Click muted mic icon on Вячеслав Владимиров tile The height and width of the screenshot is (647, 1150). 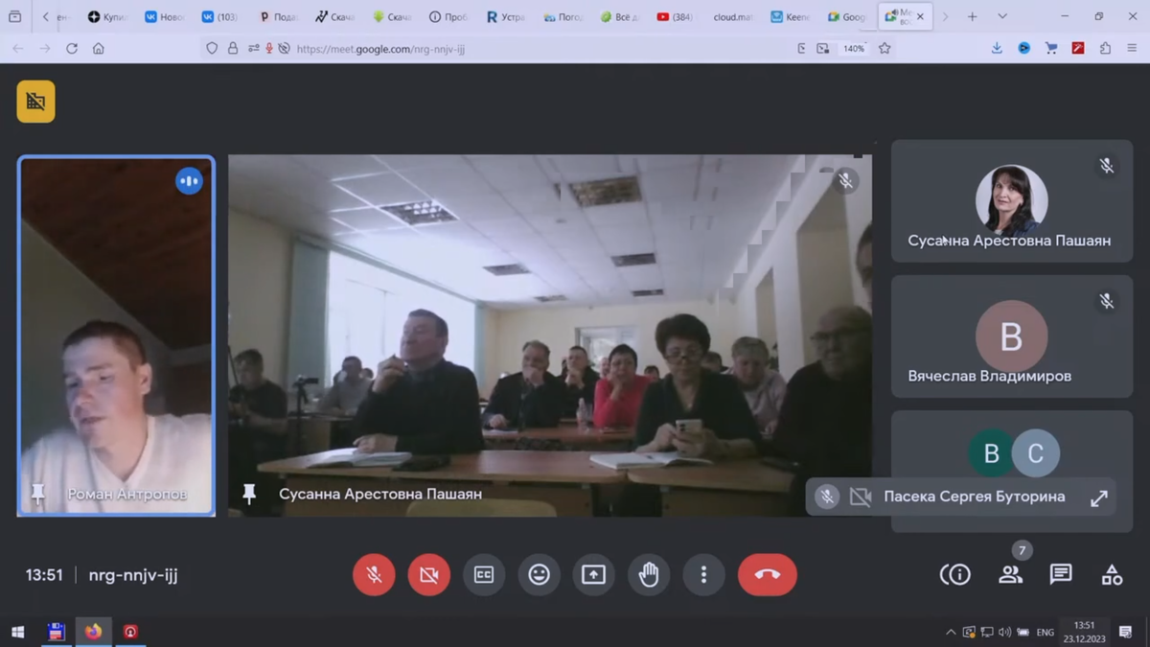click(1107, 302)
